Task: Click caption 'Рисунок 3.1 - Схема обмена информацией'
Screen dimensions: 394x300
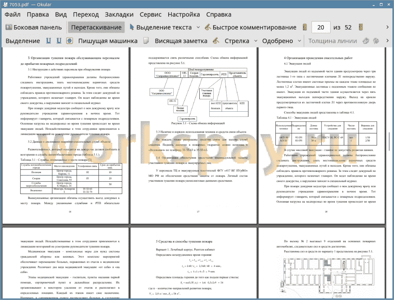Action: point(198,123)
